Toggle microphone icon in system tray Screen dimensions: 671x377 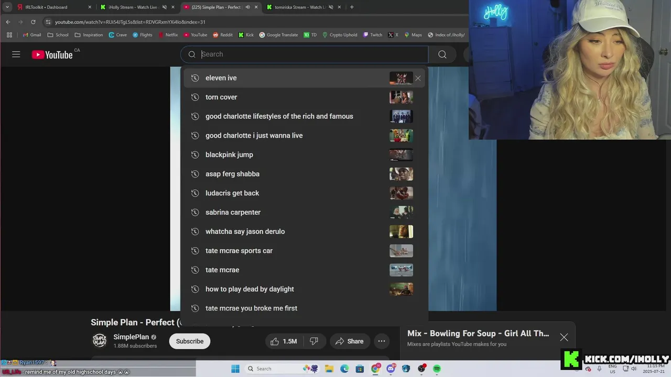(599, 369)
